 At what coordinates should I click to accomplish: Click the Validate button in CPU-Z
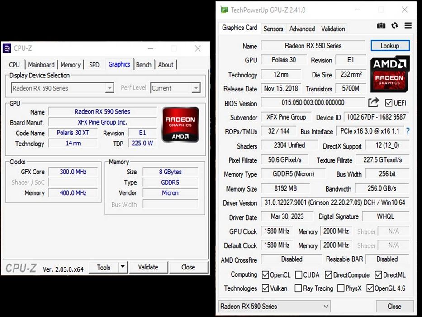(148, 267)
